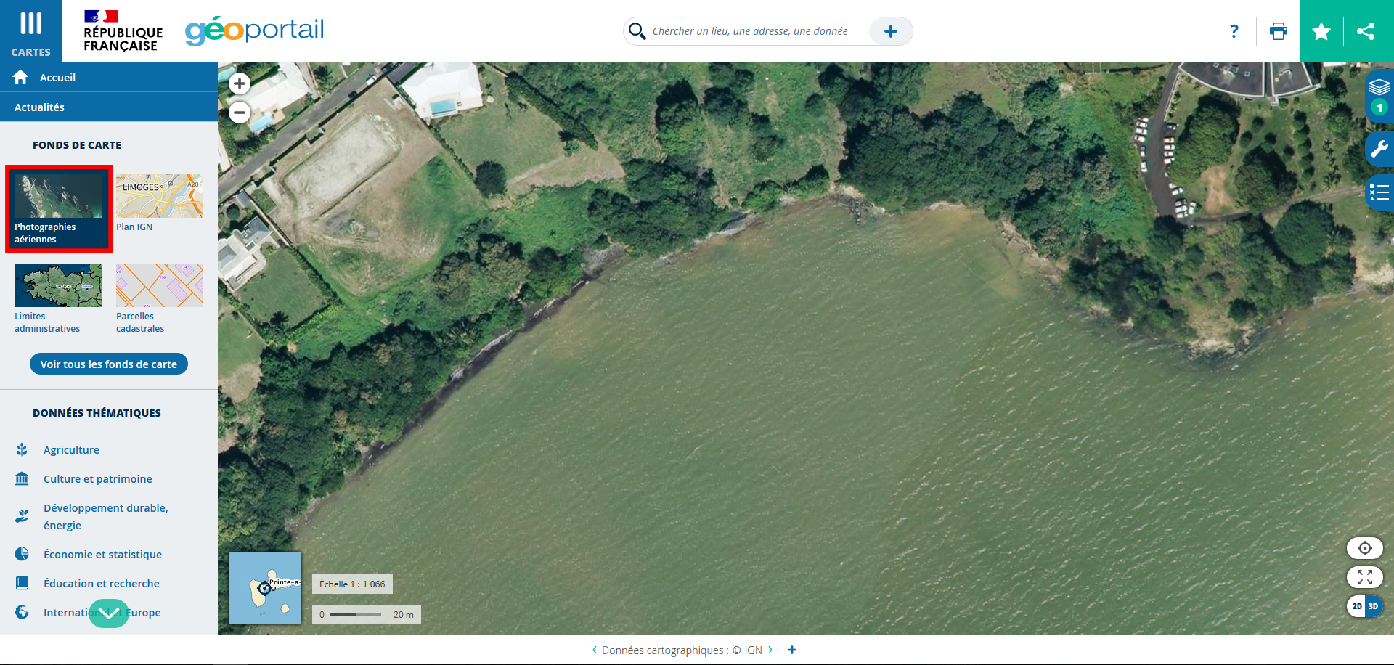Open favorites star icon
The height and width of the screenshot is (665, 1394).
coord(1321,31)
